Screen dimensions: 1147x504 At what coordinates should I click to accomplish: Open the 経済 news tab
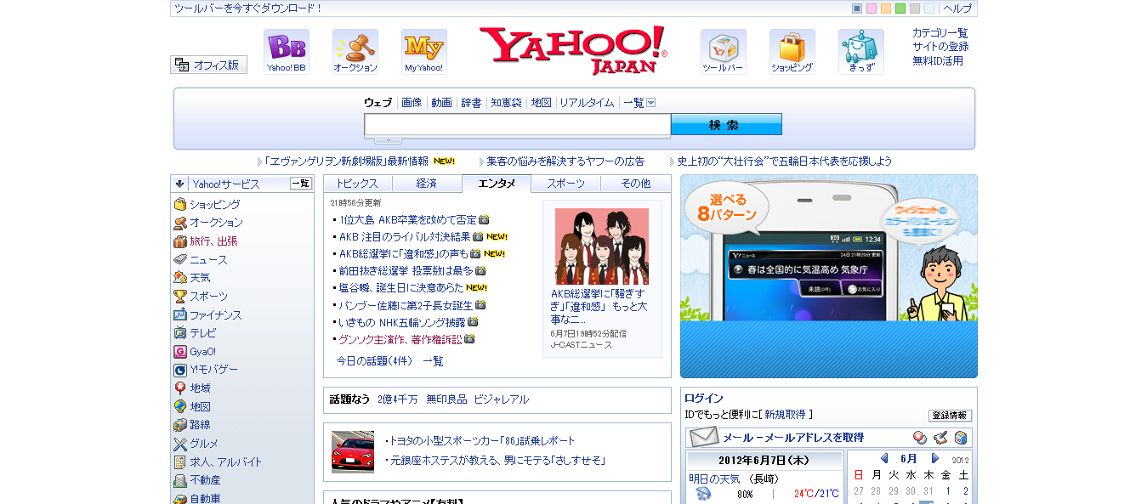[427, 184]
